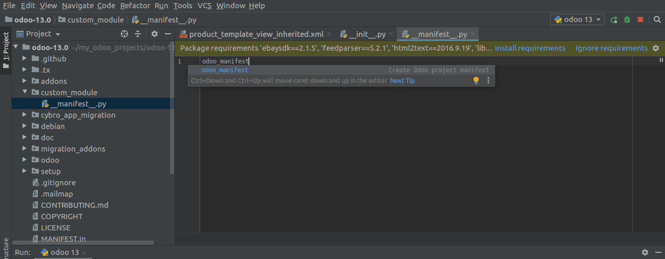Click odoo-13.0 breadcrumb in navigation bar
665x259 pixels.
[28, 20]
